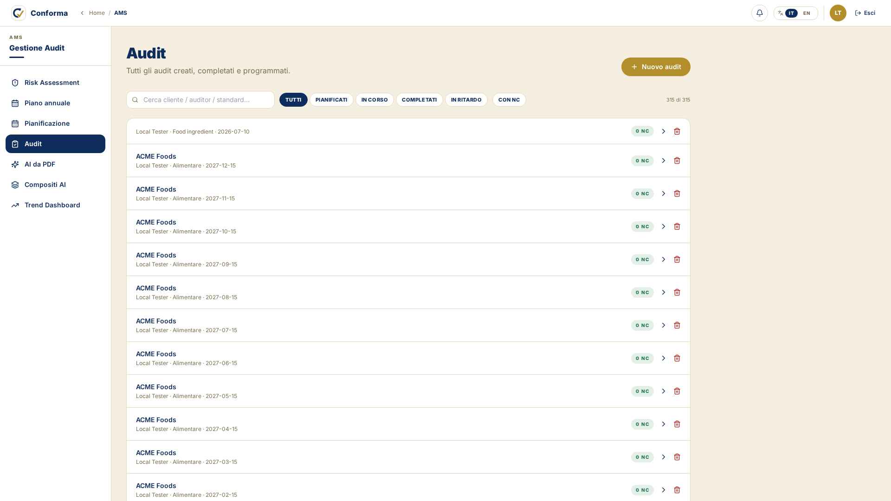
Task: Delete the ACME Foods 2027-07-15 audit
Action: (677, 325)
